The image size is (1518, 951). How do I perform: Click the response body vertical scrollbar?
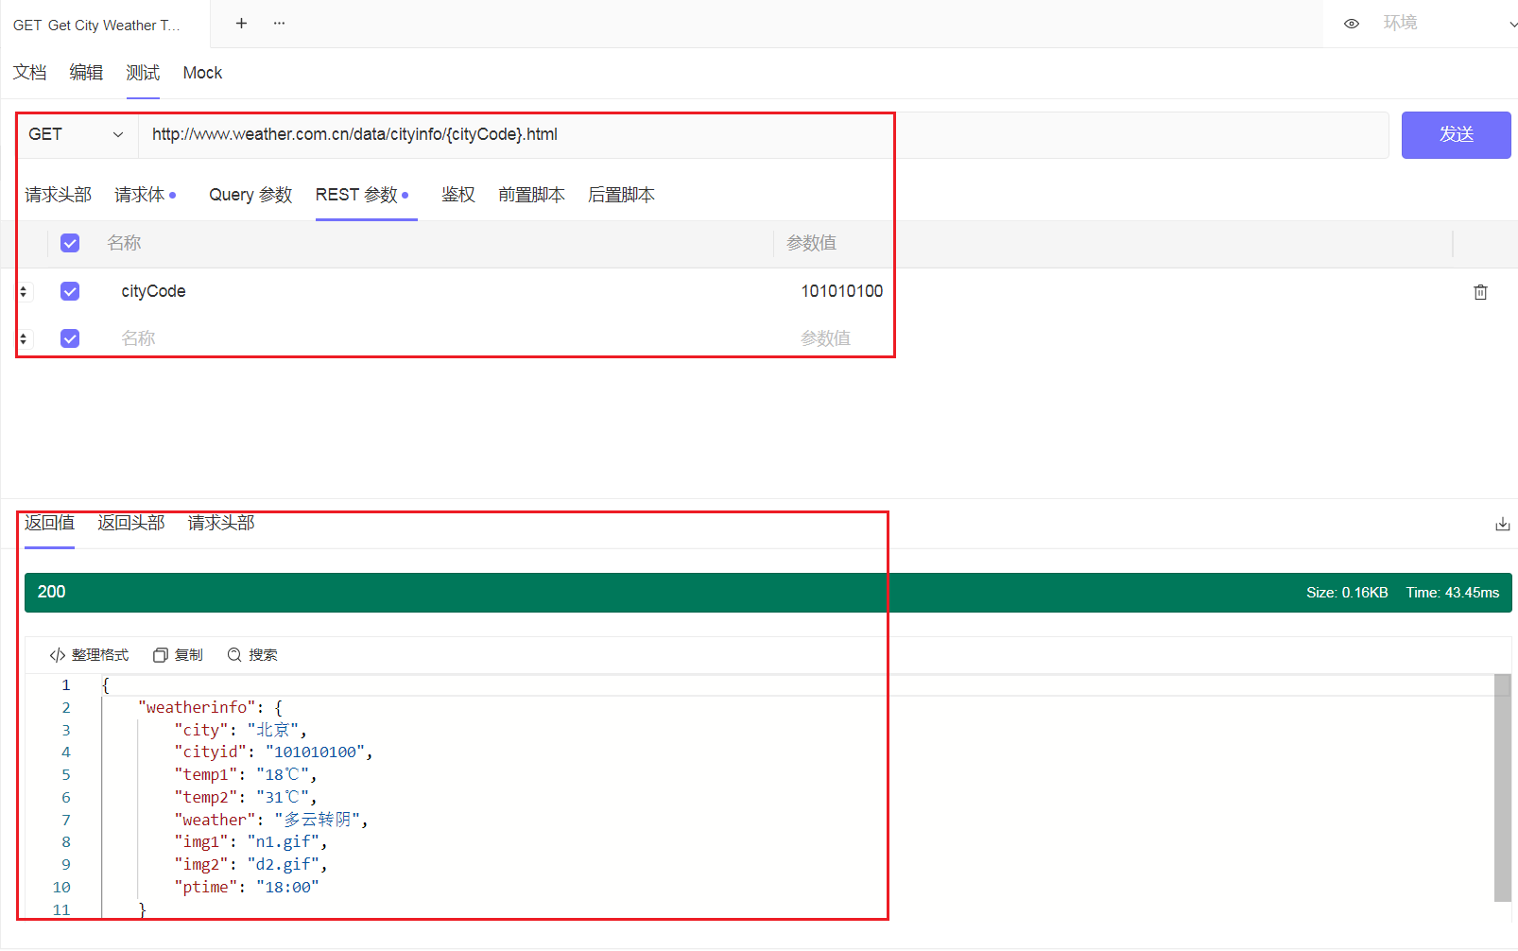point(1502,787)
